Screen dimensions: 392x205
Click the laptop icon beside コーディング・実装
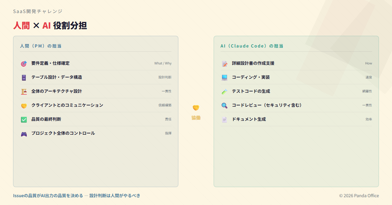224,78
